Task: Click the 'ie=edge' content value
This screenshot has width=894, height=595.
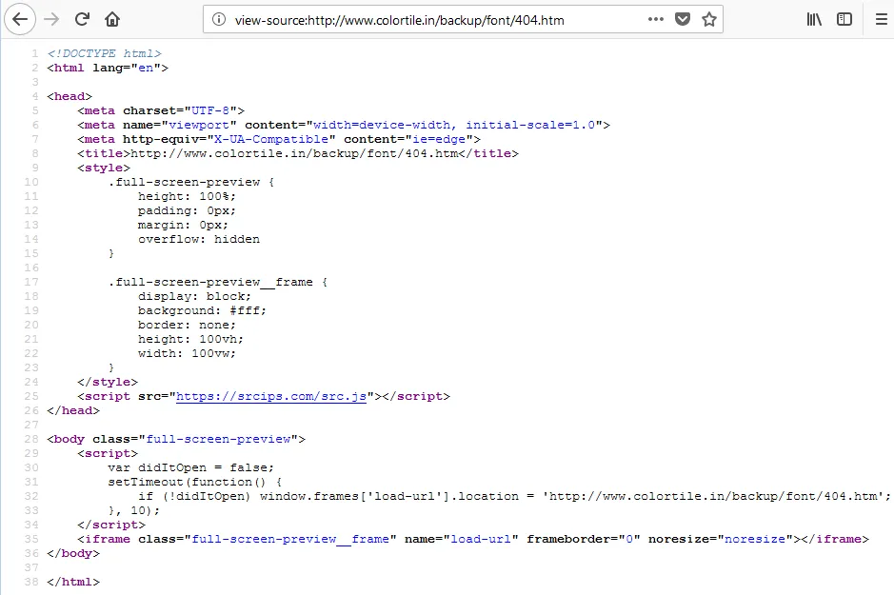Action: (x=439, y=139)
